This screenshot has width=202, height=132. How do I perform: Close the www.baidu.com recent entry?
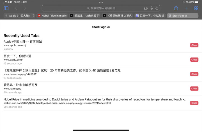(x=194, y=59)
